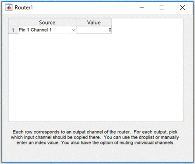Minimize the Router1 window
Viewport: 195px width, 164px height.
coord(142,8)
